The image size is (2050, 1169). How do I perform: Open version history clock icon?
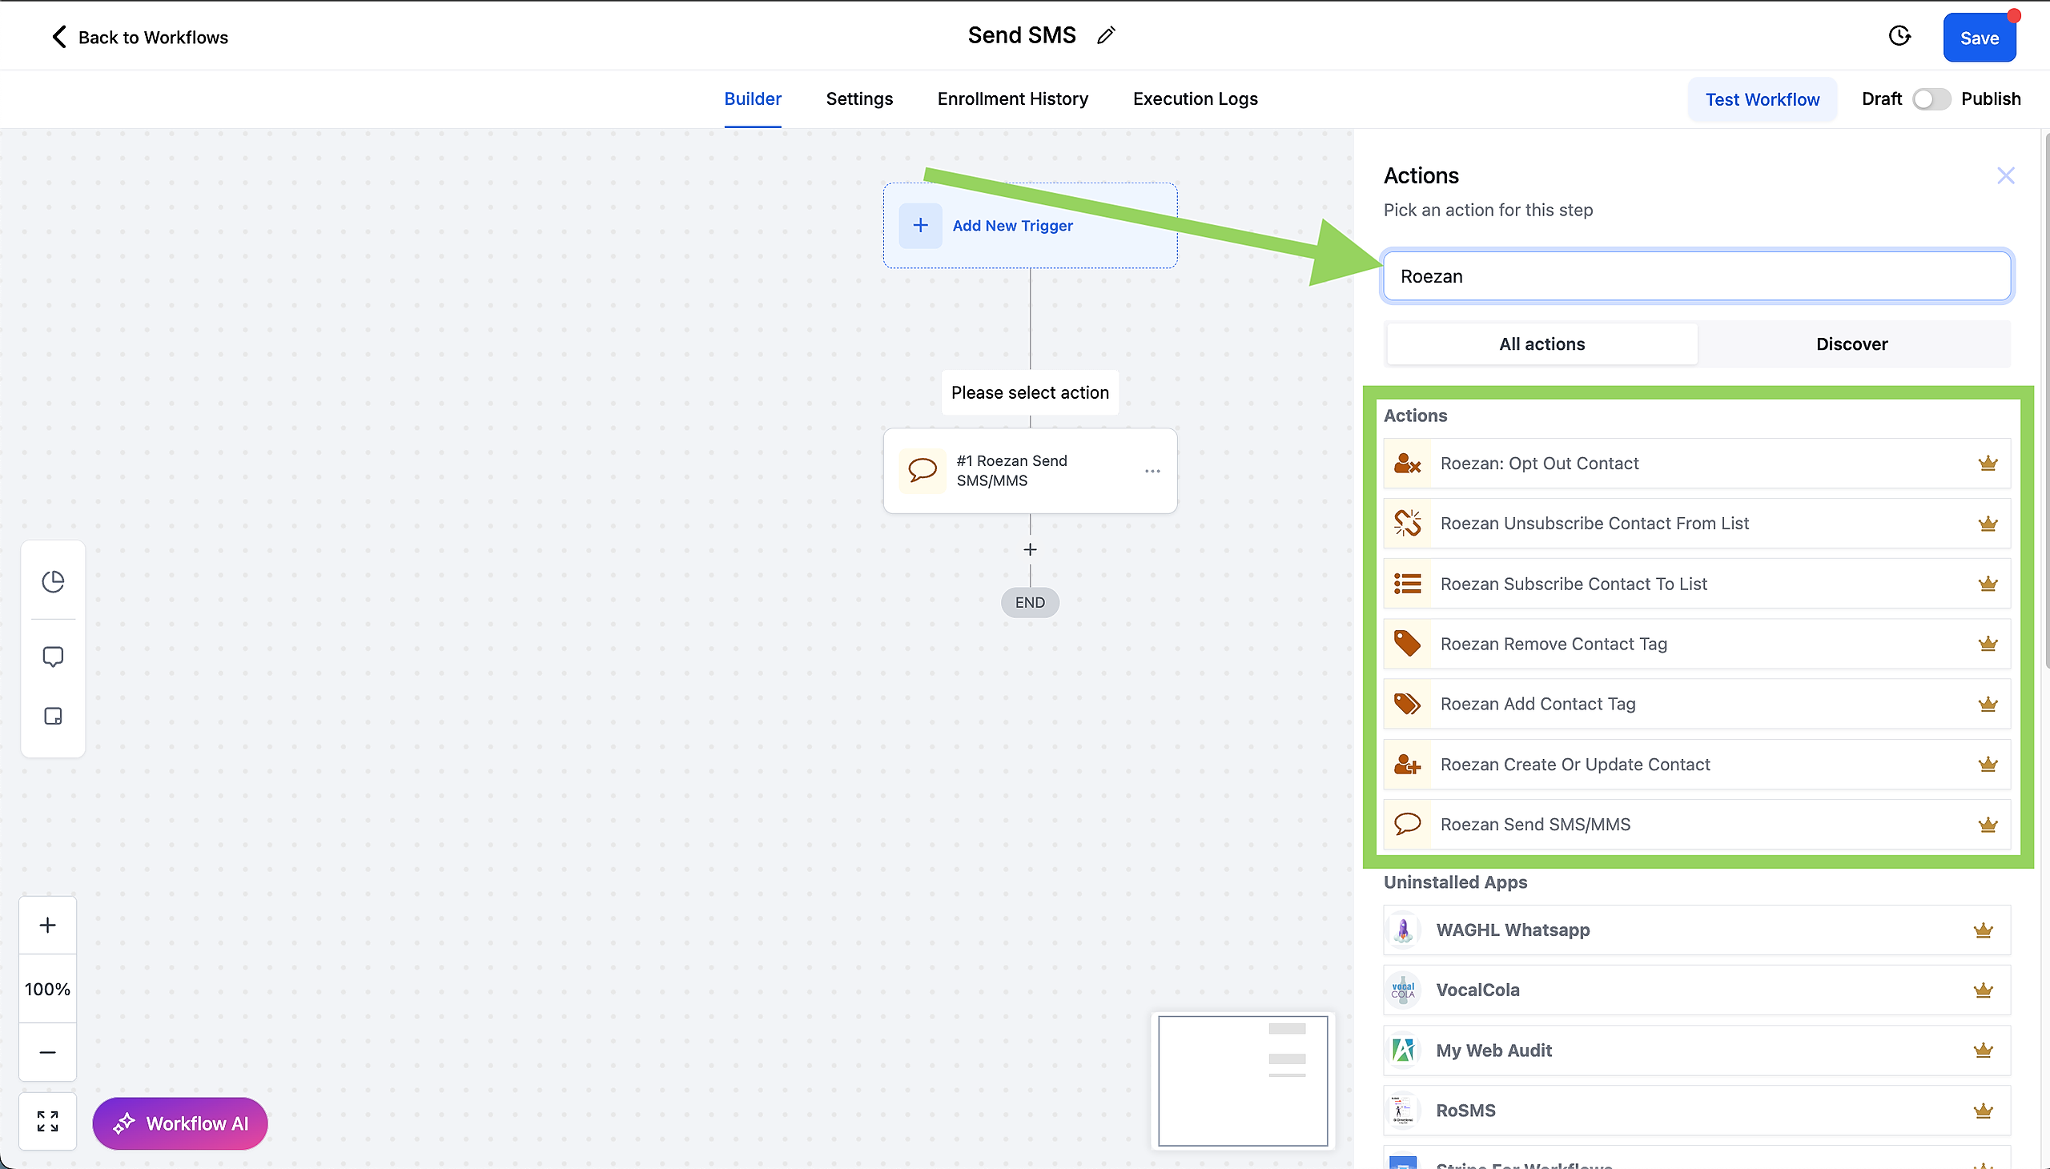coord(1899,36)
